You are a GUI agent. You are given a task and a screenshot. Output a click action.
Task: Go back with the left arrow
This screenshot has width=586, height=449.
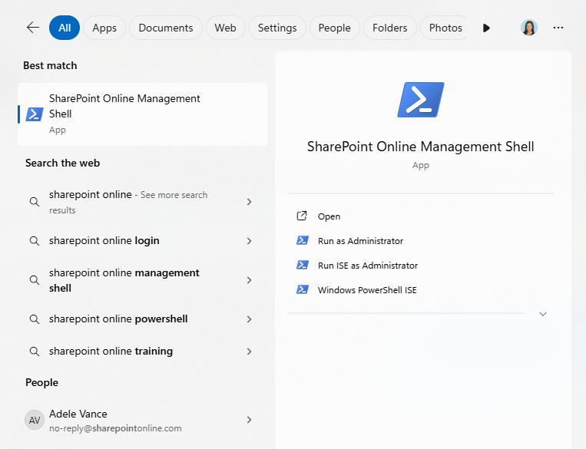33,28
